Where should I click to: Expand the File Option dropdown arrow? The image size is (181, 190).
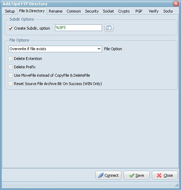(x=99, y=49)
